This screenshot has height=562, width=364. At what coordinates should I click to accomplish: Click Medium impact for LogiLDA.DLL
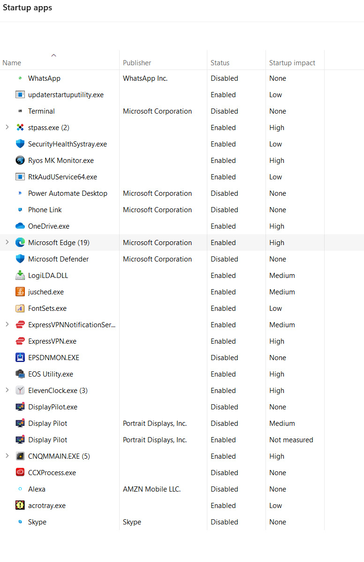click(282, 275)
